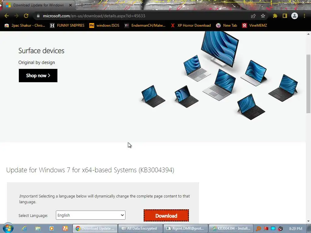The height and width of the screenshot is (233, 311).
Task: Toggle the Chrome side panel
Action: [285, 16]
